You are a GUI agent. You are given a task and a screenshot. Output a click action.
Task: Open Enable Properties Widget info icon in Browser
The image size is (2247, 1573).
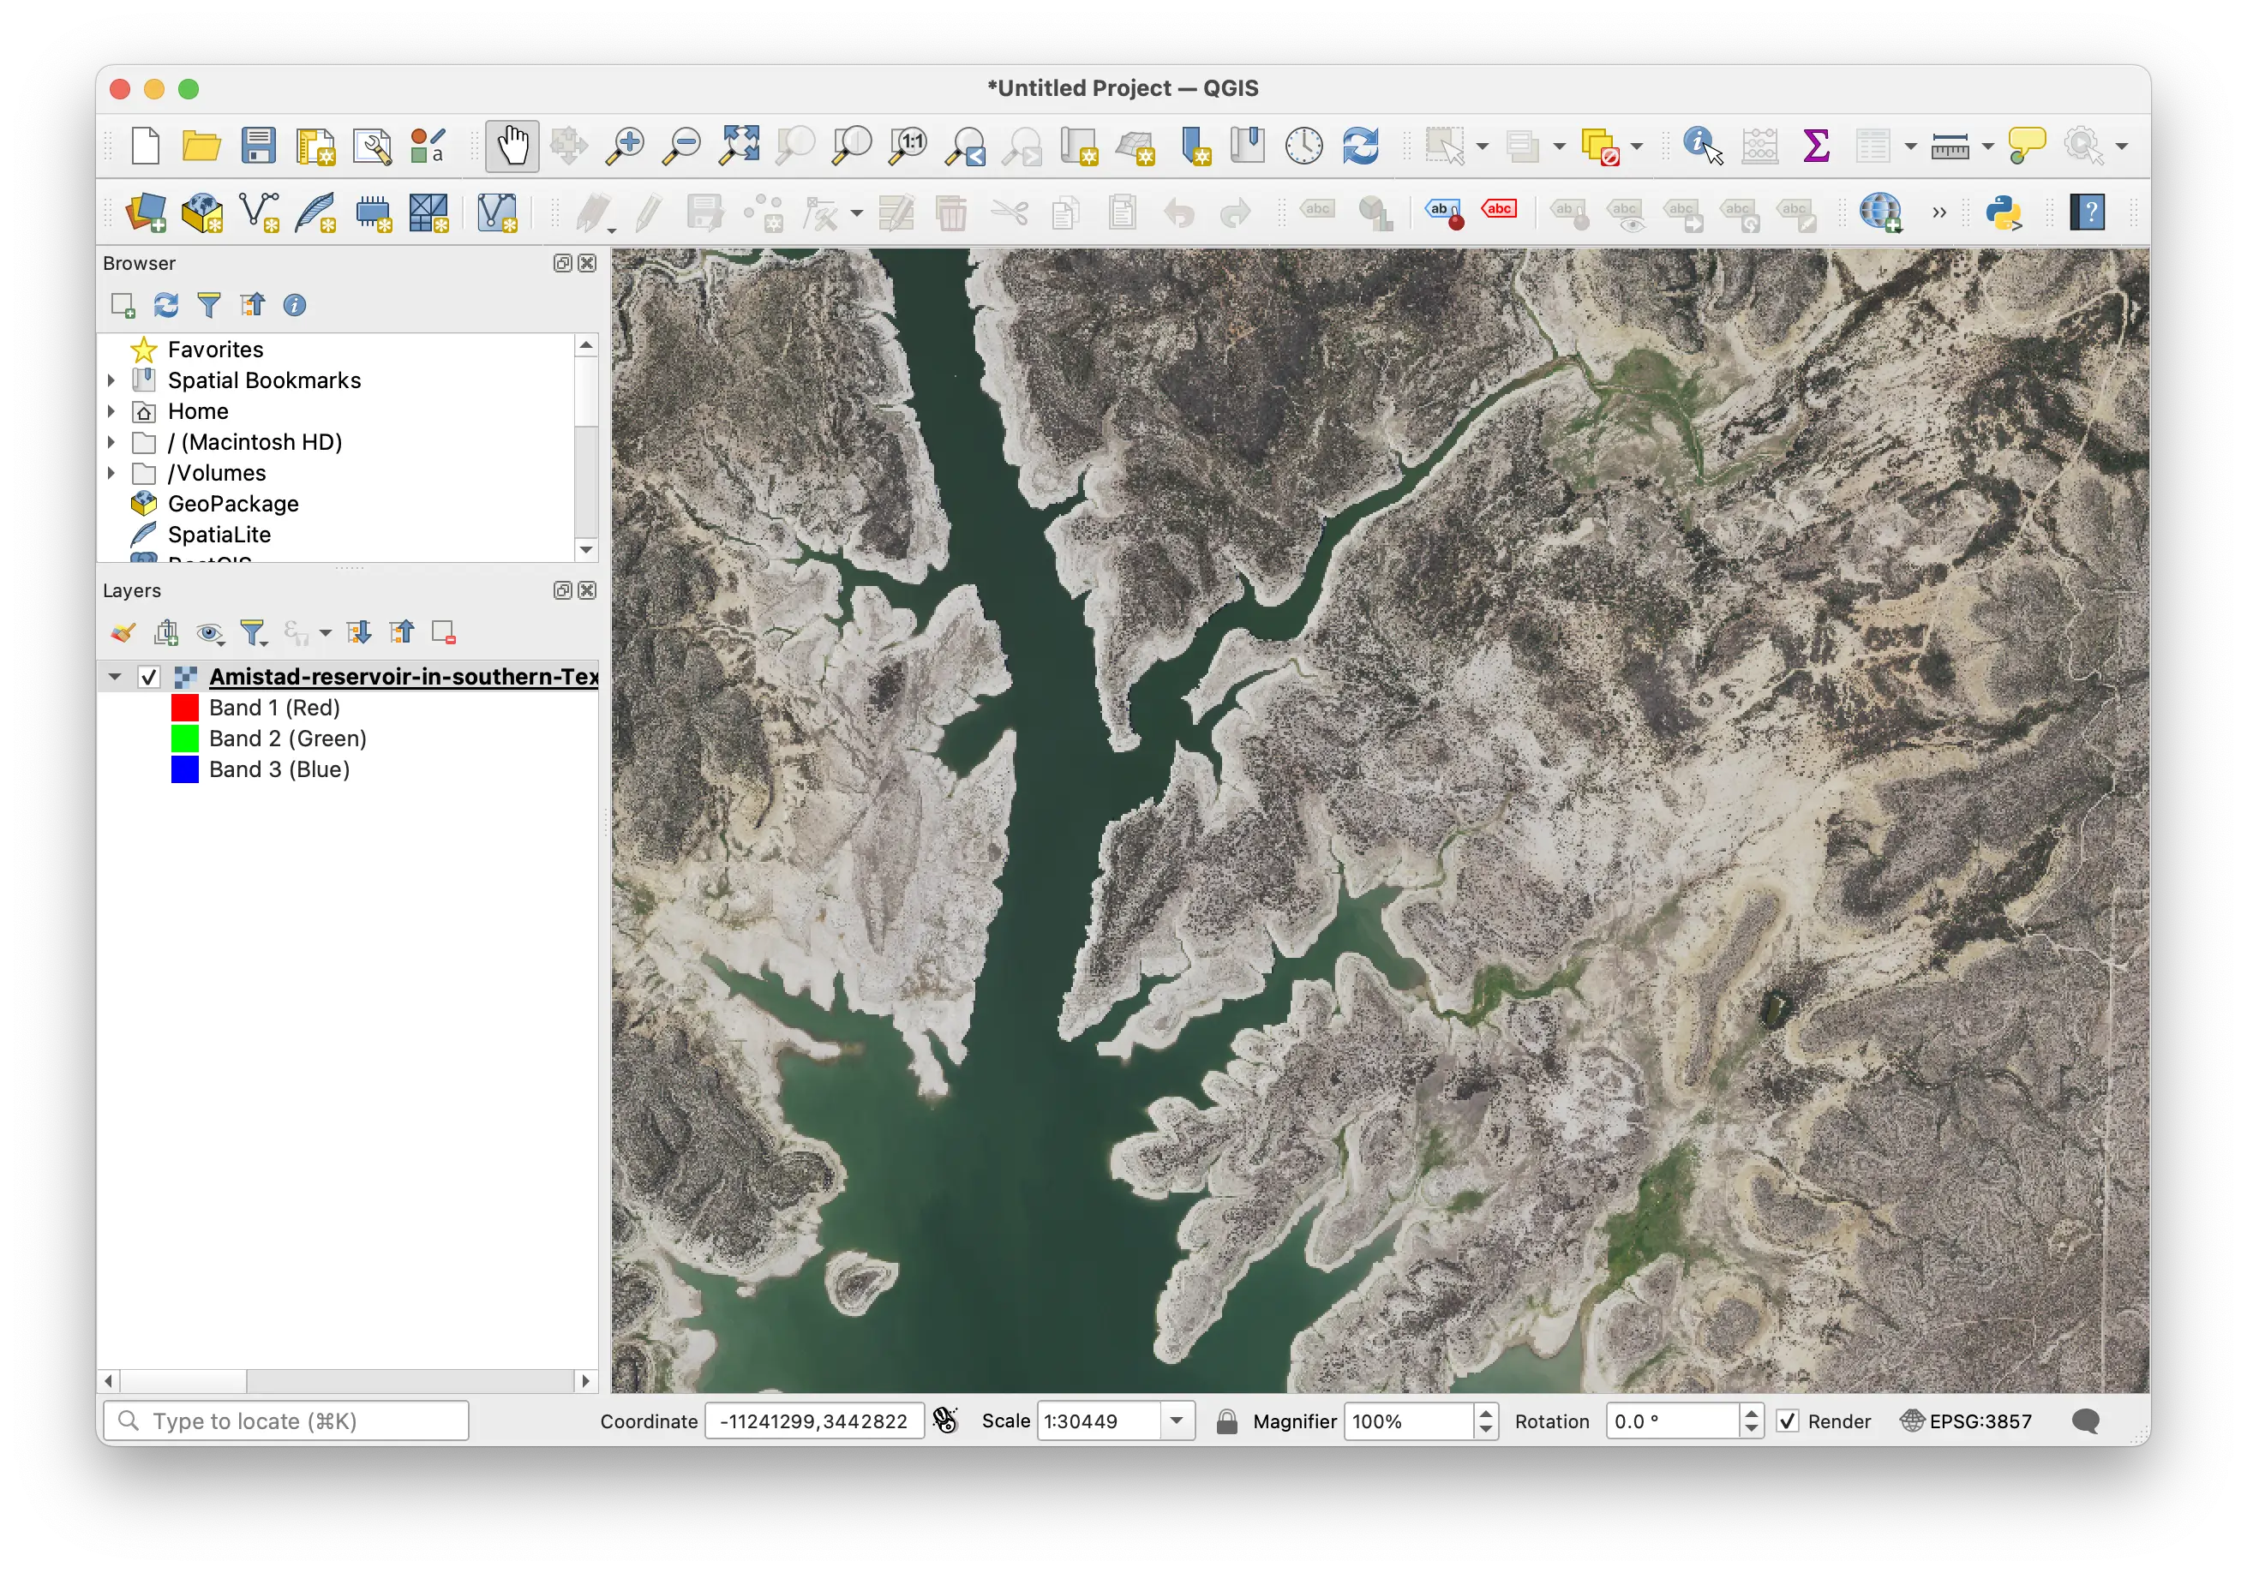(295, 305)
